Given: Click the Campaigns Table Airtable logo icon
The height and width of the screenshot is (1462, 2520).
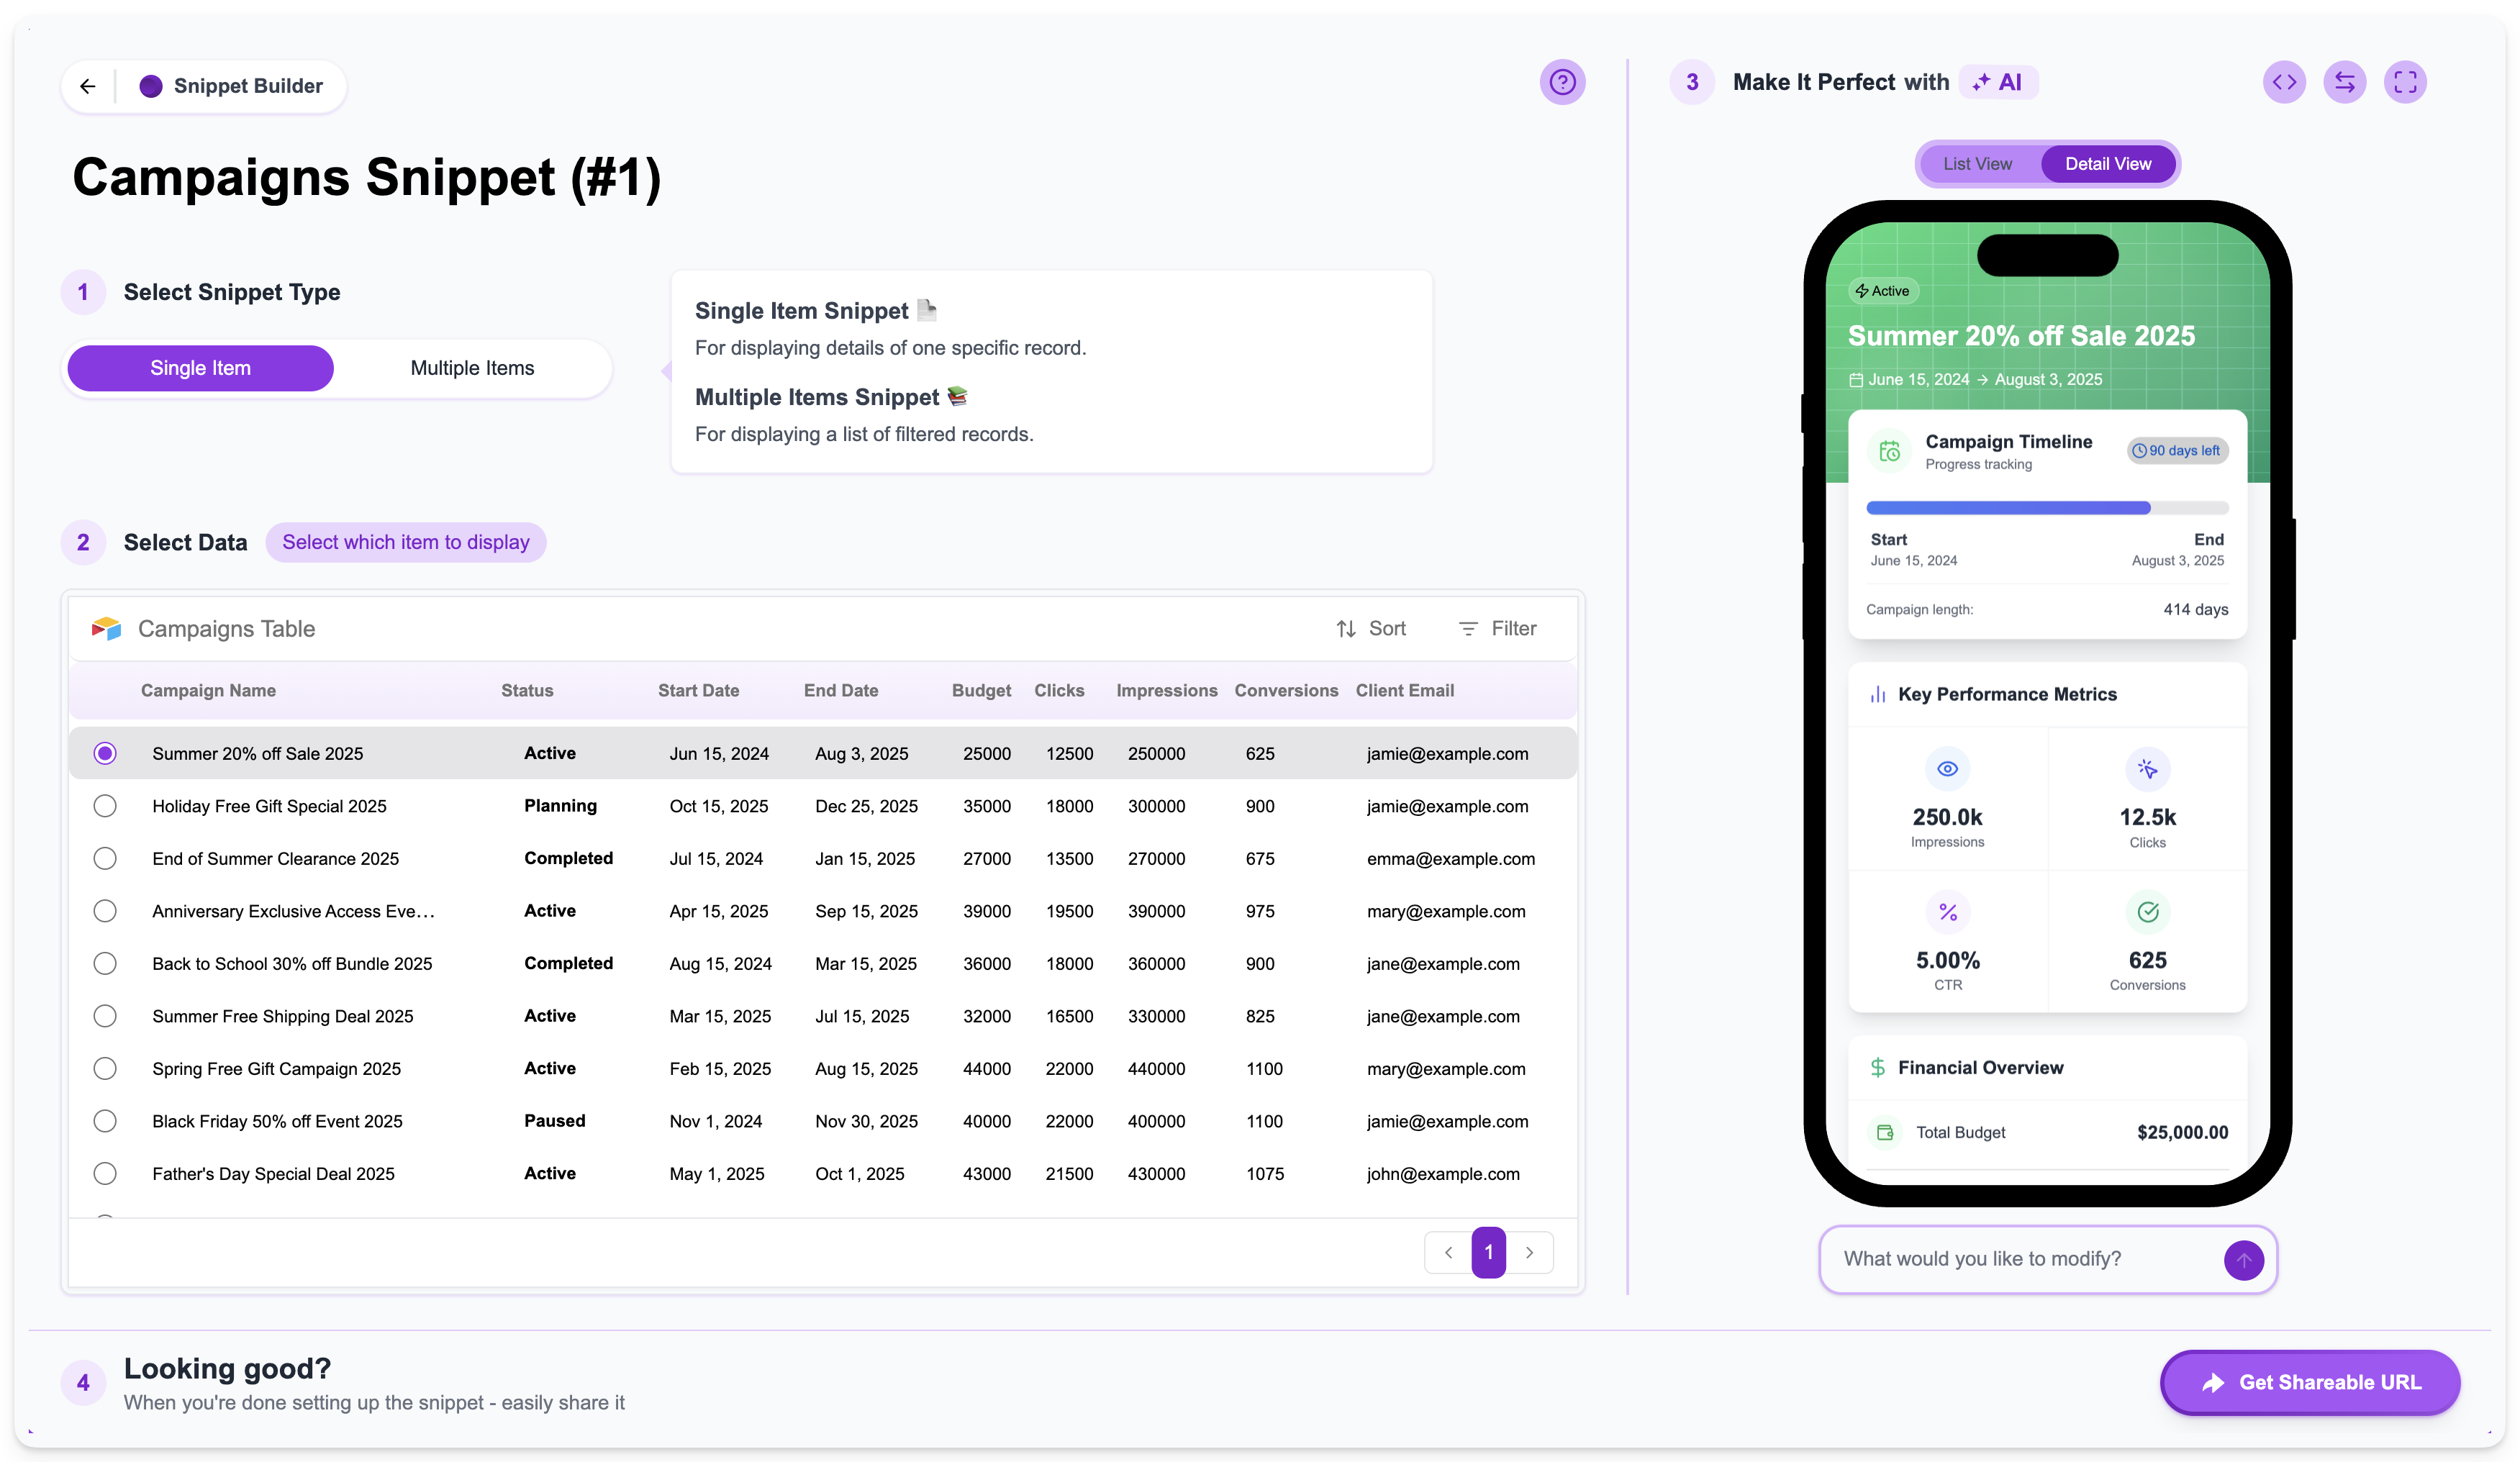Looking at the screenshot, I should click(x=106, y=629).
